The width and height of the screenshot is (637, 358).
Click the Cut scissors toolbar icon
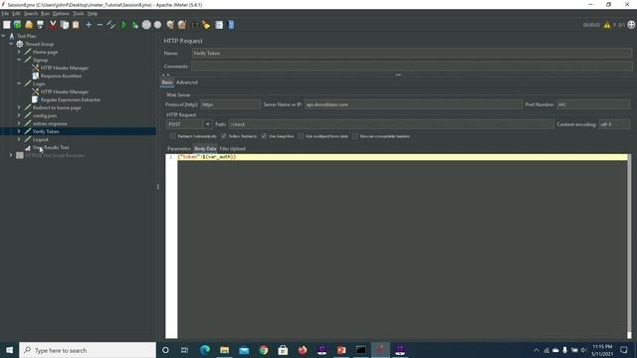(53, 25)
